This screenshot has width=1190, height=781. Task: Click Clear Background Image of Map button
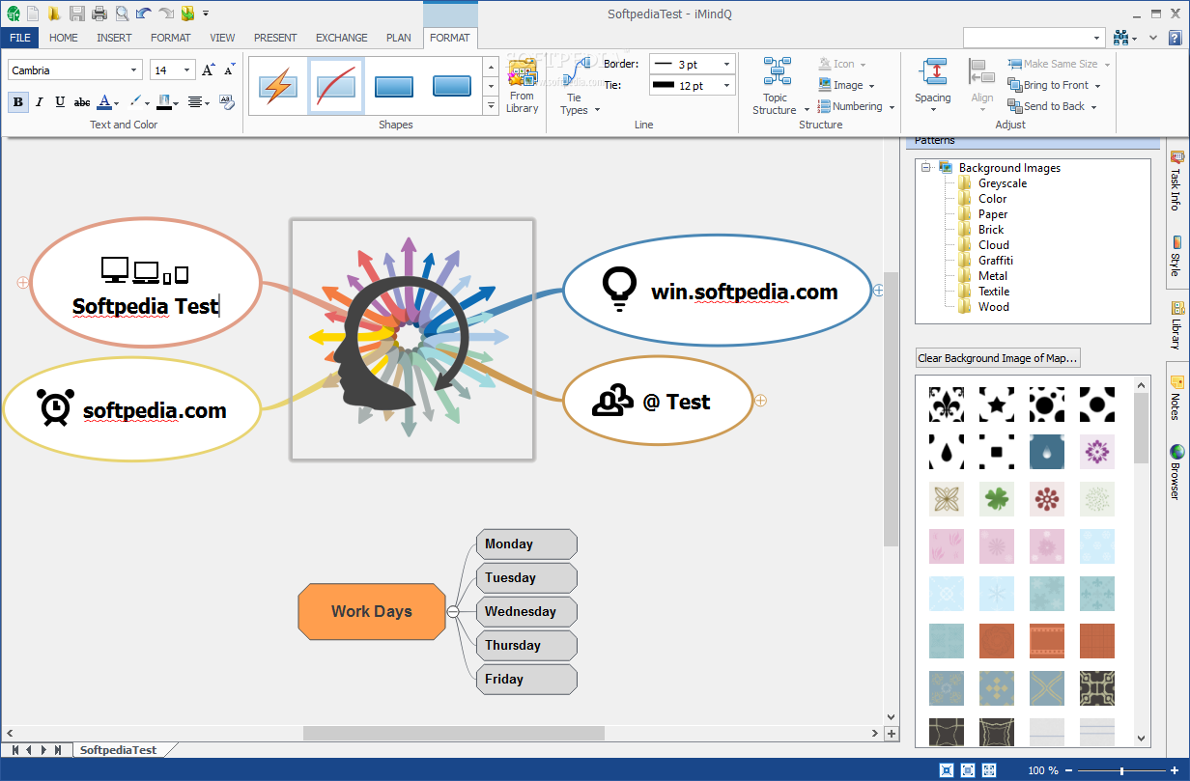[x=998, y=358]
